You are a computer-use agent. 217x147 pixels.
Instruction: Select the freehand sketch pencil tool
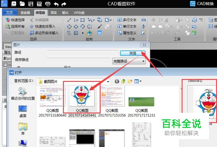click(x=76, y=20)
